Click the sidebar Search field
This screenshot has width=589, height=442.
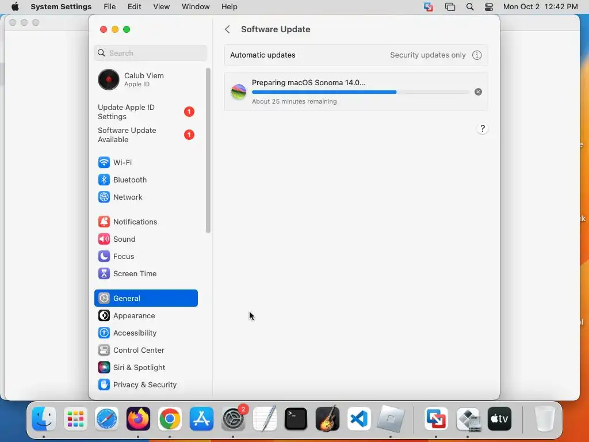coord(150,53)
